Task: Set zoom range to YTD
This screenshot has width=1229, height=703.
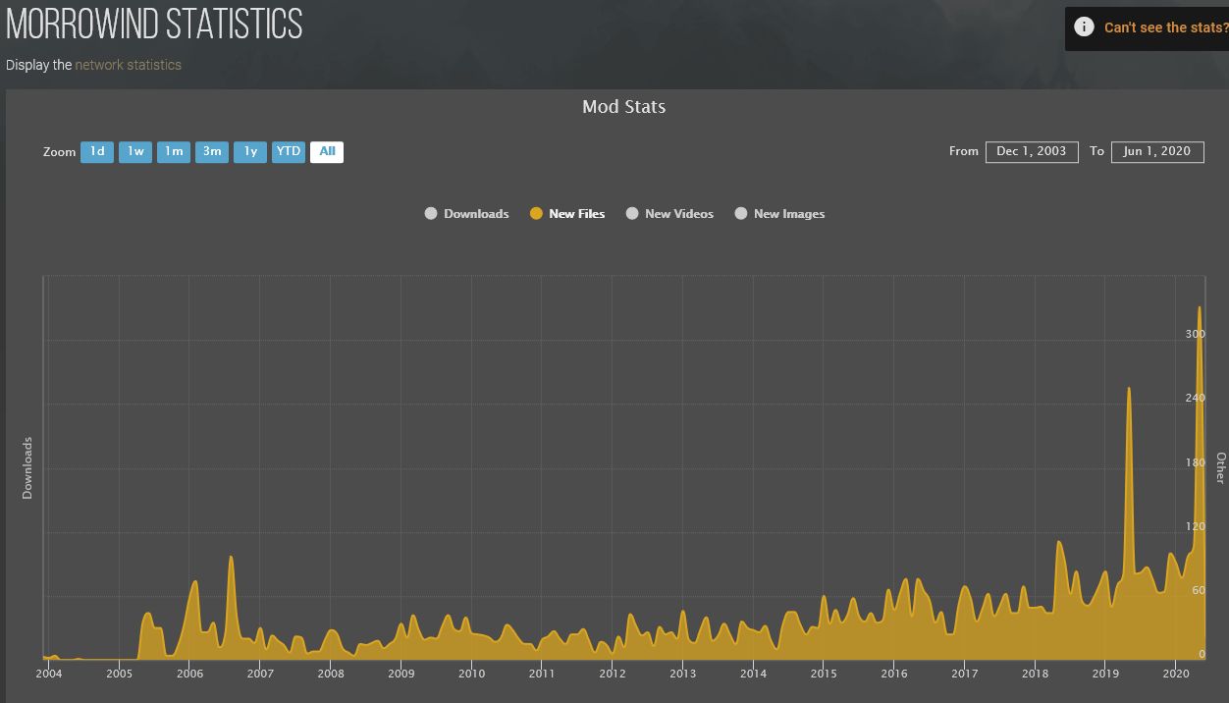Action: click(x=289, y=151)
